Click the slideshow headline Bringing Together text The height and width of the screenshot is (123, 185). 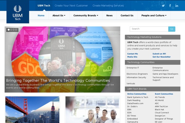[x=58, y=80]
